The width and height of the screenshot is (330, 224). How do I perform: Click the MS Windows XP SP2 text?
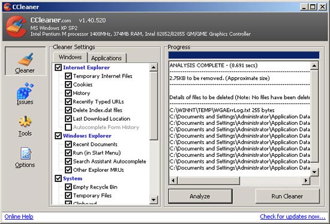[54, 28]
